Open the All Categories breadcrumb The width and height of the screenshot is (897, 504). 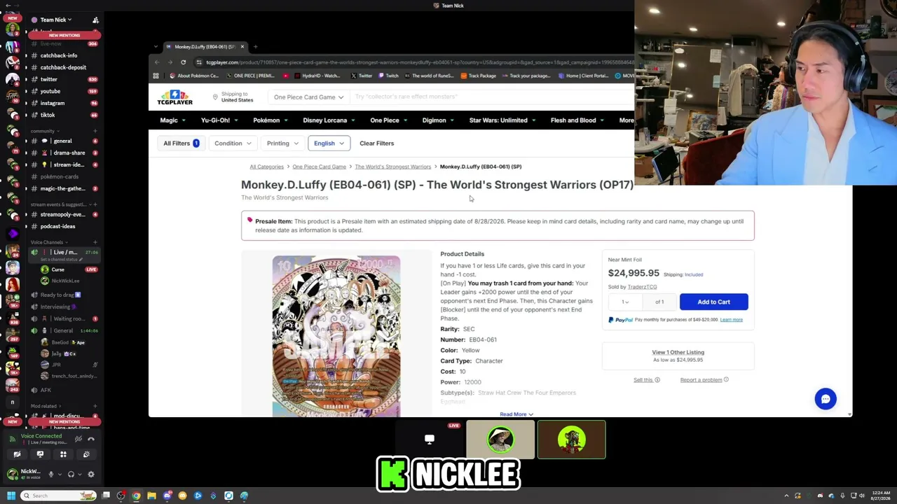point(267,167)
